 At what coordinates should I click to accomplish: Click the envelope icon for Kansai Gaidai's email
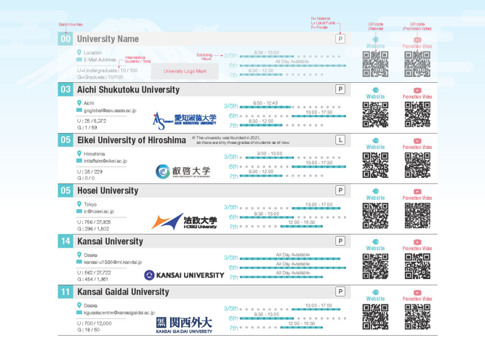(79, 312)
